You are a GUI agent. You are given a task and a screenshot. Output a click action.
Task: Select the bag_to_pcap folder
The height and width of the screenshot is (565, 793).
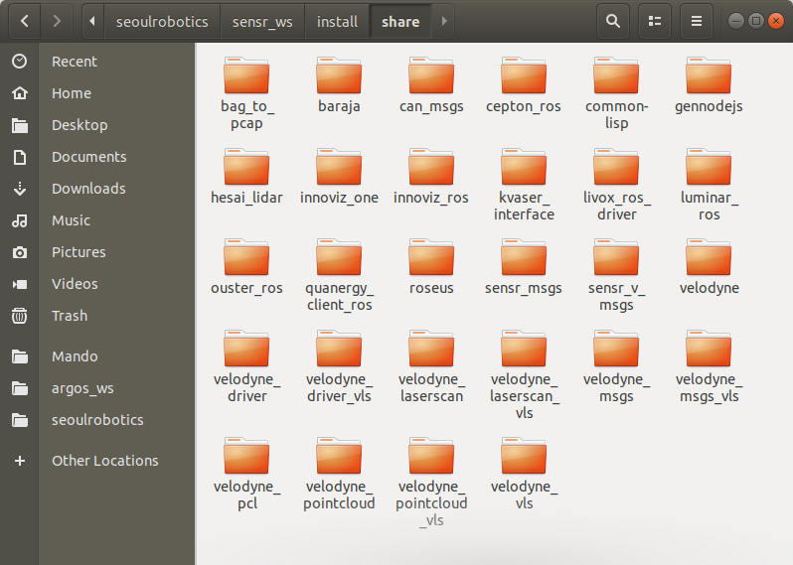pyautogui.click(x=246, y=93)
